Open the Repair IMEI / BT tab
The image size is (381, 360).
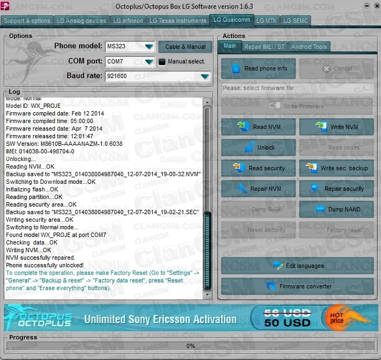tap(264, 47)
